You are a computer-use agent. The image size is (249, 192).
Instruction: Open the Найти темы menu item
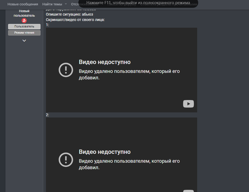(x=52, y=4)
